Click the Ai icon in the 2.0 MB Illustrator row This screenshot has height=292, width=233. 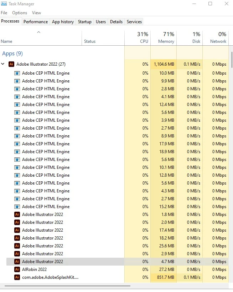point(17,222)
